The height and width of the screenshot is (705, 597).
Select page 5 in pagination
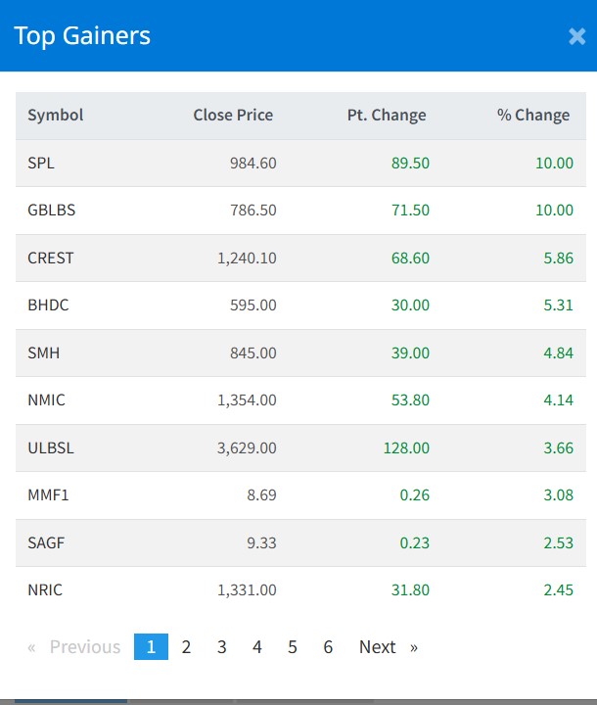click(293, 647)
